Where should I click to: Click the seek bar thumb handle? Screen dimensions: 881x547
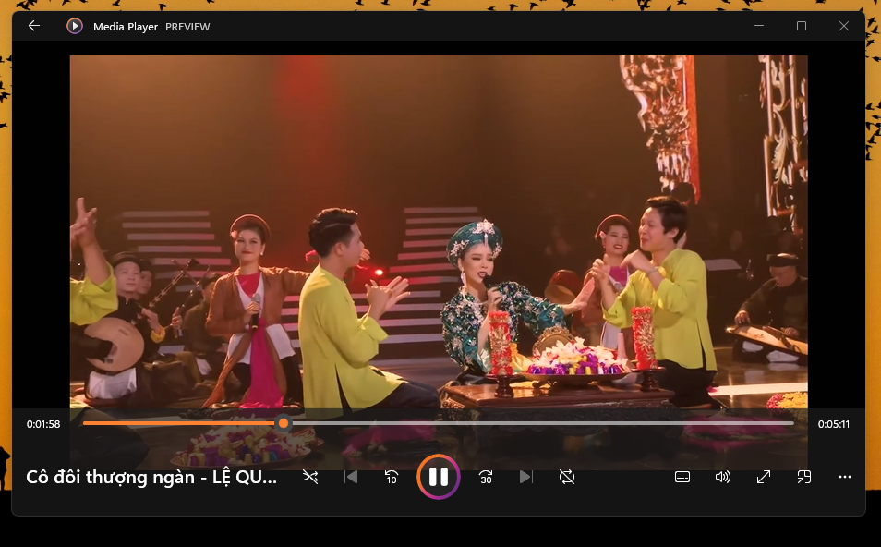point(284,423)
